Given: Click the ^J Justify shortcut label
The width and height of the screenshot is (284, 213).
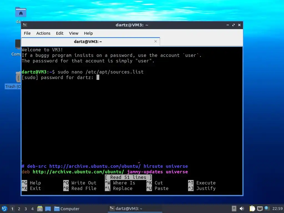Looking at the screenshot, I should [x=202, y=188].
